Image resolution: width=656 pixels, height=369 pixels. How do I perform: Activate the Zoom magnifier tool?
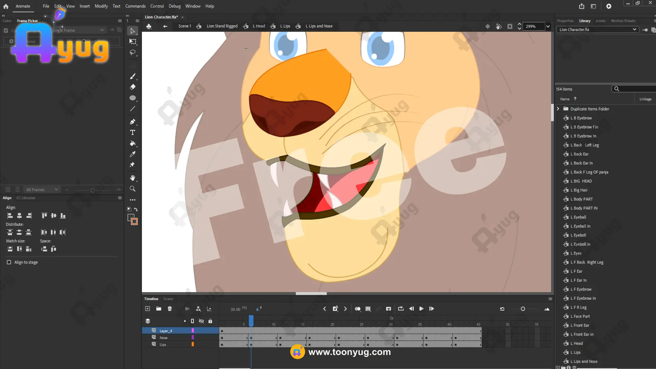pyautogui.click(x=133, y=189)
